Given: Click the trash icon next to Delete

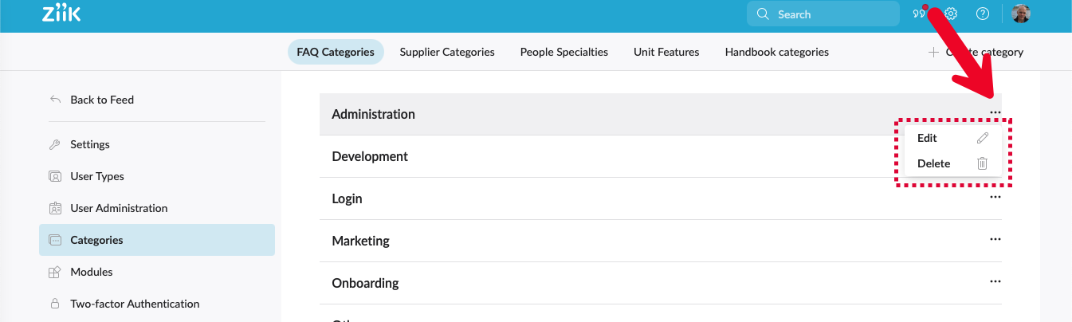Looking at the screenshot, I should tap(982, 163).
